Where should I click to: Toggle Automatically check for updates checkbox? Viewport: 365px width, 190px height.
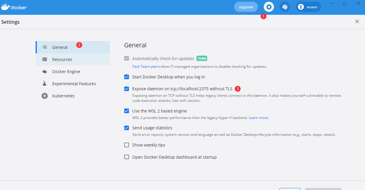pos(127,59)
